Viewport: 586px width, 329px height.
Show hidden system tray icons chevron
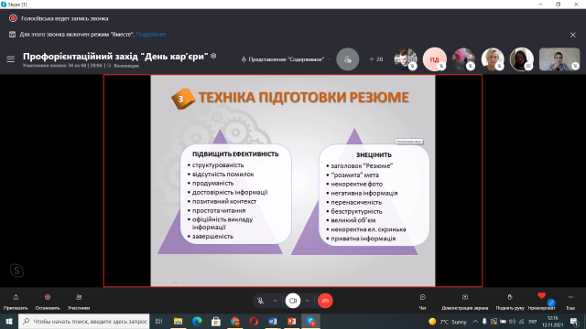coord(475,322)
